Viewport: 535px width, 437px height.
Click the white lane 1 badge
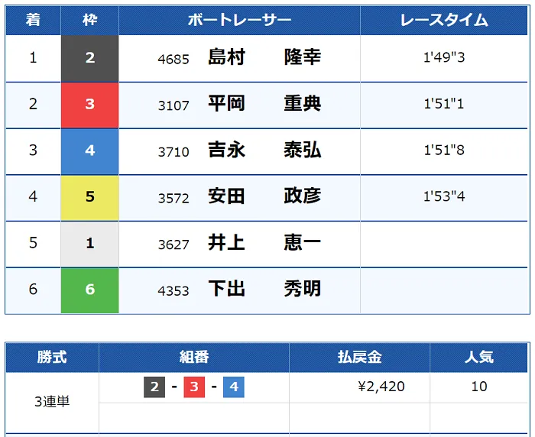coord(90,244)
